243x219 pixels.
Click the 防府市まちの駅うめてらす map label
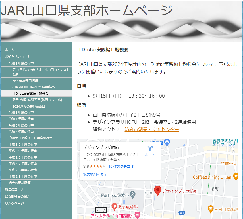[x=224, y=142]
